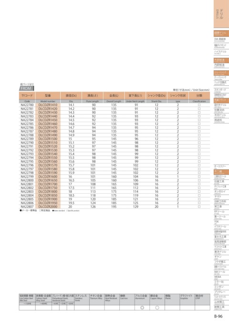Open the WEBA maker tab

tap(221, 278)
